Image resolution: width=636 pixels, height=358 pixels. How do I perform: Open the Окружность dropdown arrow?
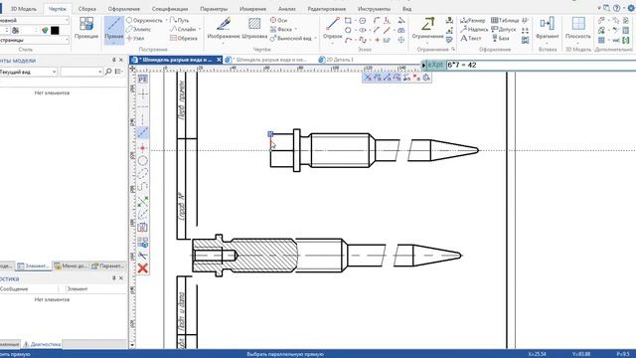coord(166,20)
